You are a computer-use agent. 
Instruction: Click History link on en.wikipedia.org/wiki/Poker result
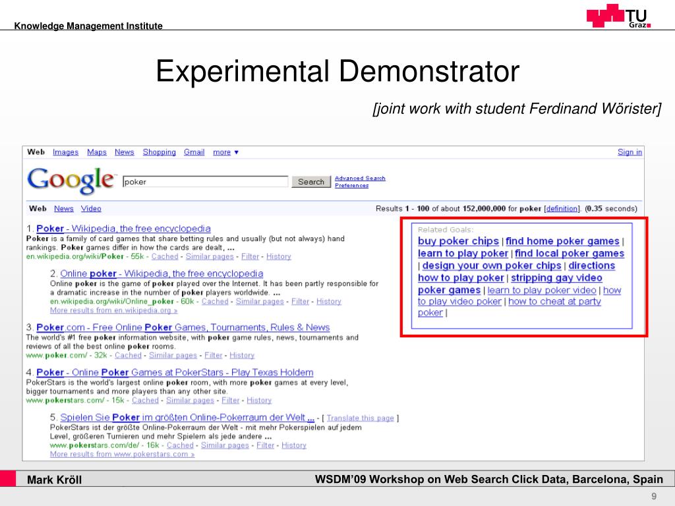click(279, 256)
